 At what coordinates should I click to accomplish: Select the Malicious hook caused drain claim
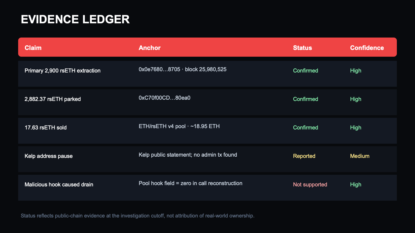(59, 185)
